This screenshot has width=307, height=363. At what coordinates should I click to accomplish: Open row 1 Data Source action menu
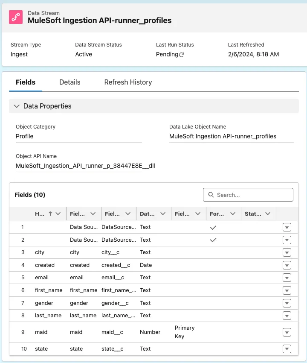[x=287, y=227]
